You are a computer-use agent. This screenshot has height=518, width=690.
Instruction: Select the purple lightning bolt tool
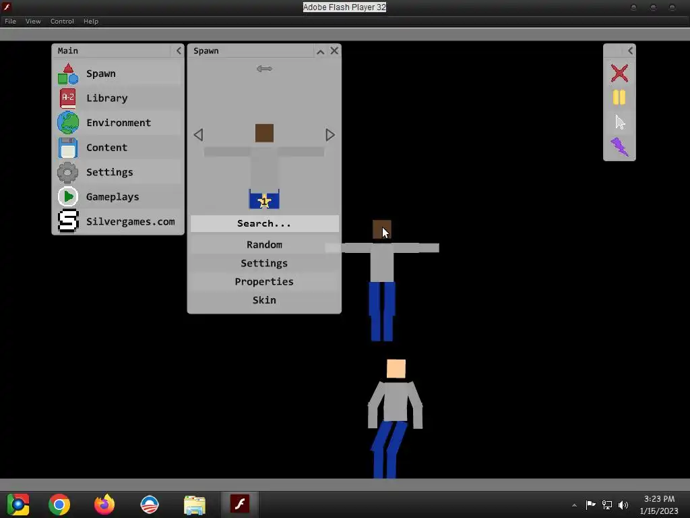point(619,146)
